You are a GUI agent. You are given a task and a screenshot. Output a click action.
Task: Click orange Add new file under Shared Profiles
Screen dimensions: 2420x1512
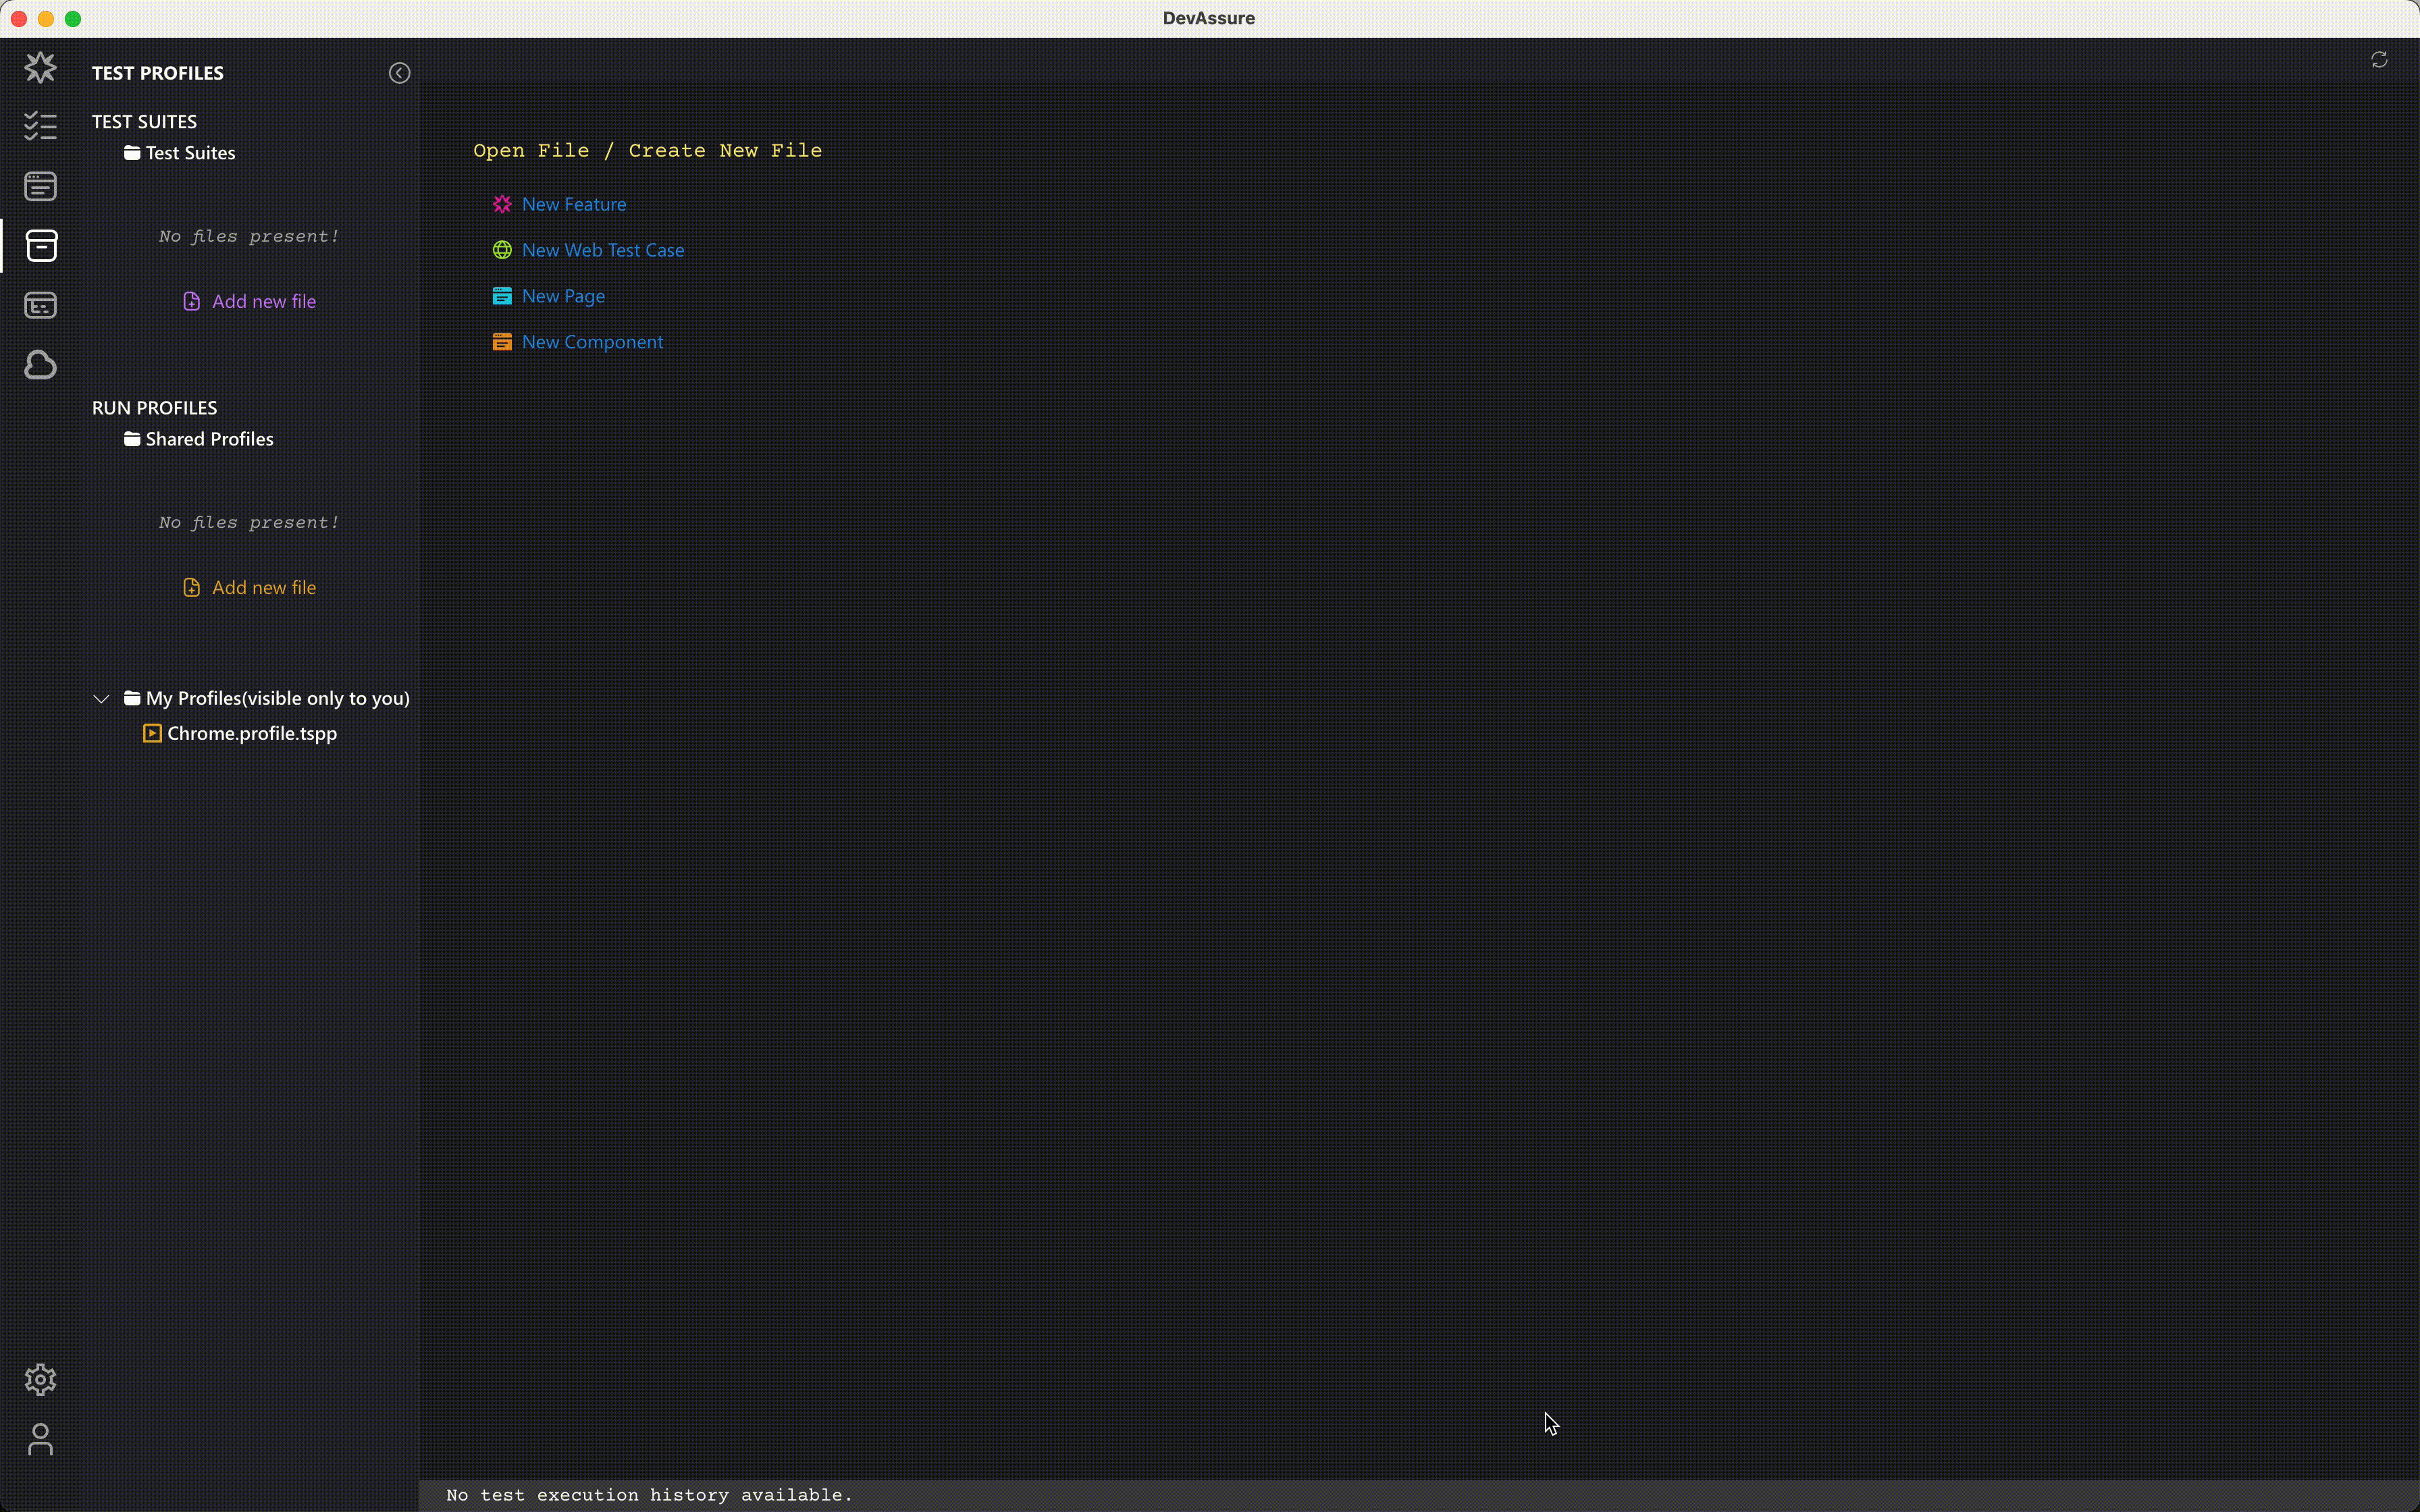pyautogui.click(x=262, y=587)
